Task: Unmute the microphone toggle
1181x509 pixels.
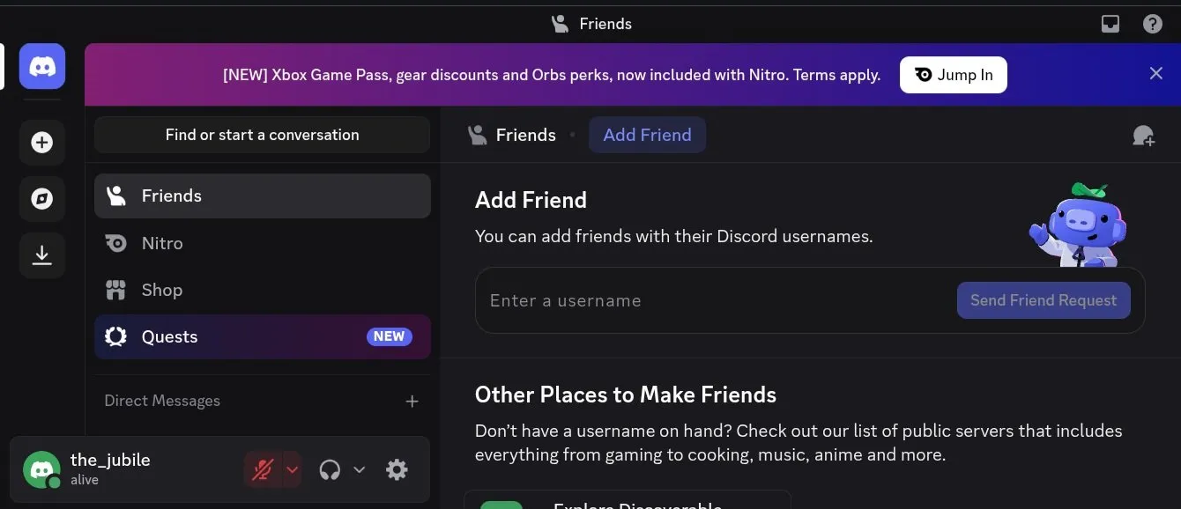Action: pyautogui.click(x=263, y=470)
